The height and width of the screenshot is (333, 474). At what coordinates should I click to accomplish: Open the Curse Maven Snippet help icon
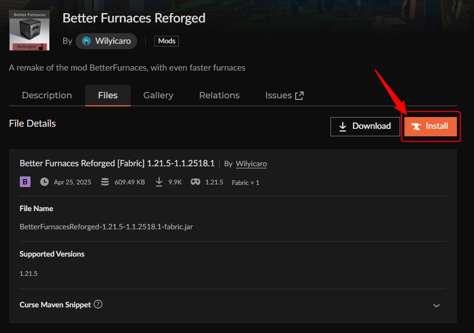point(98,304)
